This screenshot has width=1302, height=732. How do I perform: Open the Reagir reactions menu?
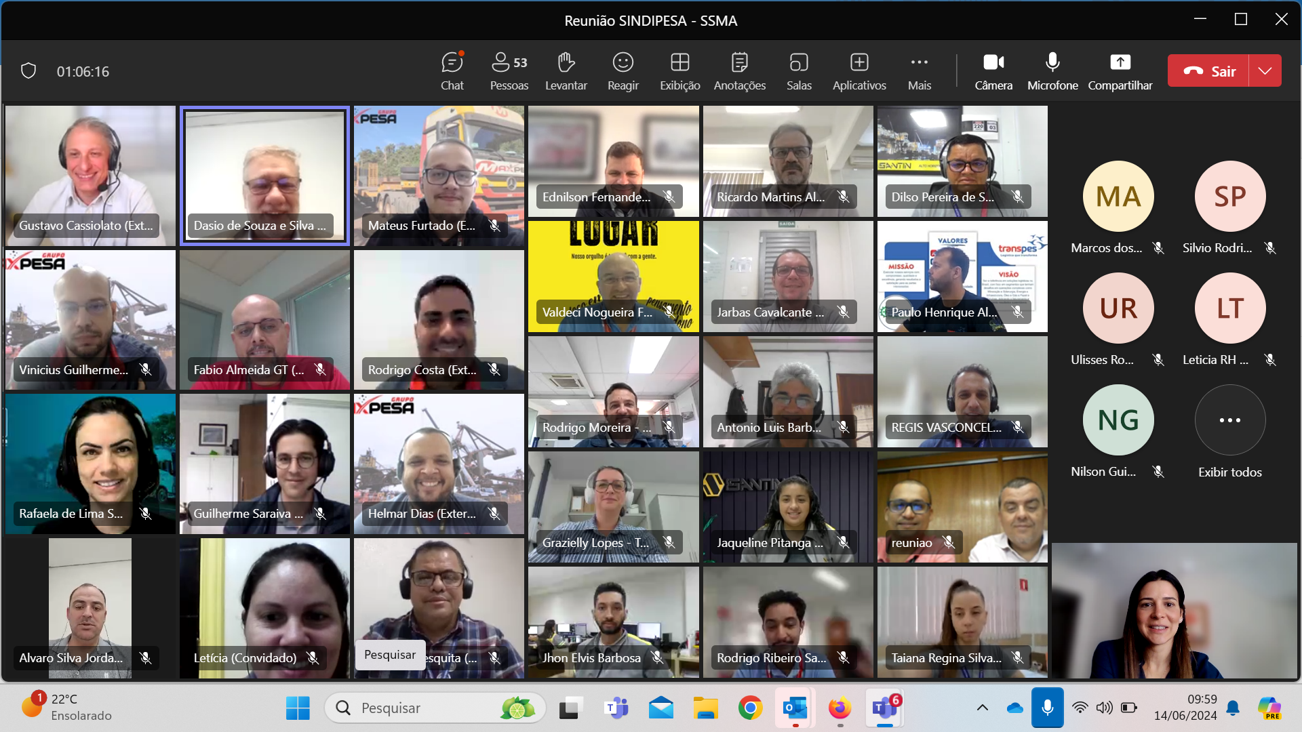coord(623,70)
